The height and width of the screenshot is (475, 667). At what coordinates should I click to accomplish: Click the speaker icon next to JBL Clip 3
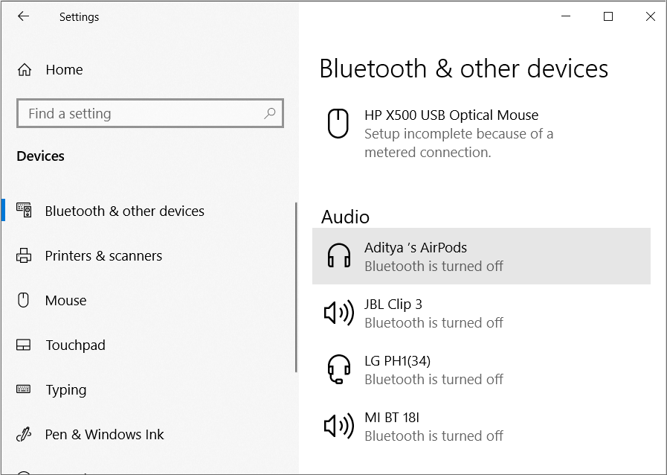(338, 313)
